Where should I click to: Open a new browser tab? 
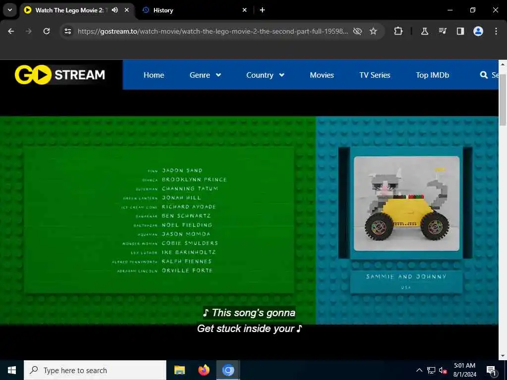pyautogui.click(x=262, y=10)
